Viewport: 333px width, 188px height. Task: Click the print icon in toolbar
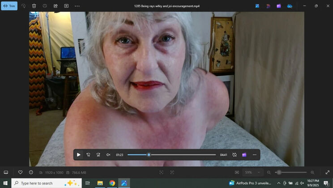[45, 6]
